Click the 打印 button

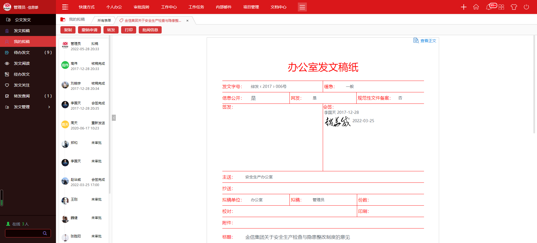(129, 30)
